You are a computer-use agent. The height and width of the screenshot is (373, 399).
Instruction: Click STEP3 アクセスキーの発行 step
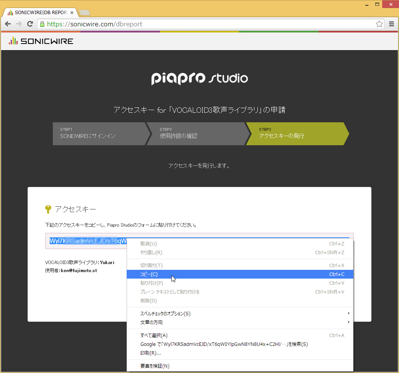pyautogui.click(x=298, y=134)
